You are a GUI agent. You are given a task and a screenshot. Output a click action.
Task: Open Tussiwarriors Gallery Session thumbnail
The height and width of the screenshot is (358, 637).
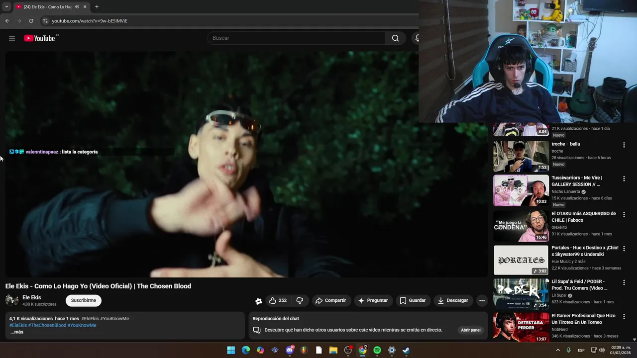click(x=521, y=190)
